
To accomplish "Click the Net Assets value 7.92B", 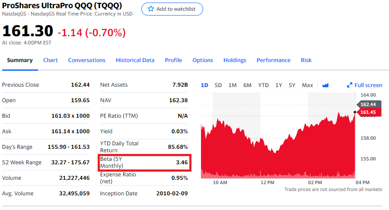I will click(x=180, y=85).
